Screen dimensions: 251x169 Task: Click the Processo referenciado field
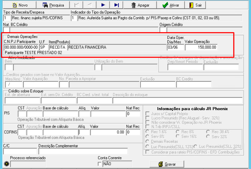[x=28, y=164]
